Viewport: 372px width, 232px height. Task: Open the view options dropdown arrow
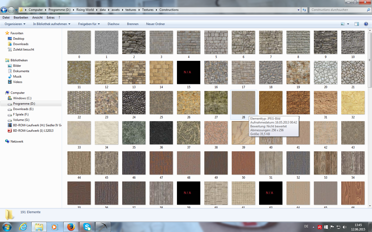point(348,24)
